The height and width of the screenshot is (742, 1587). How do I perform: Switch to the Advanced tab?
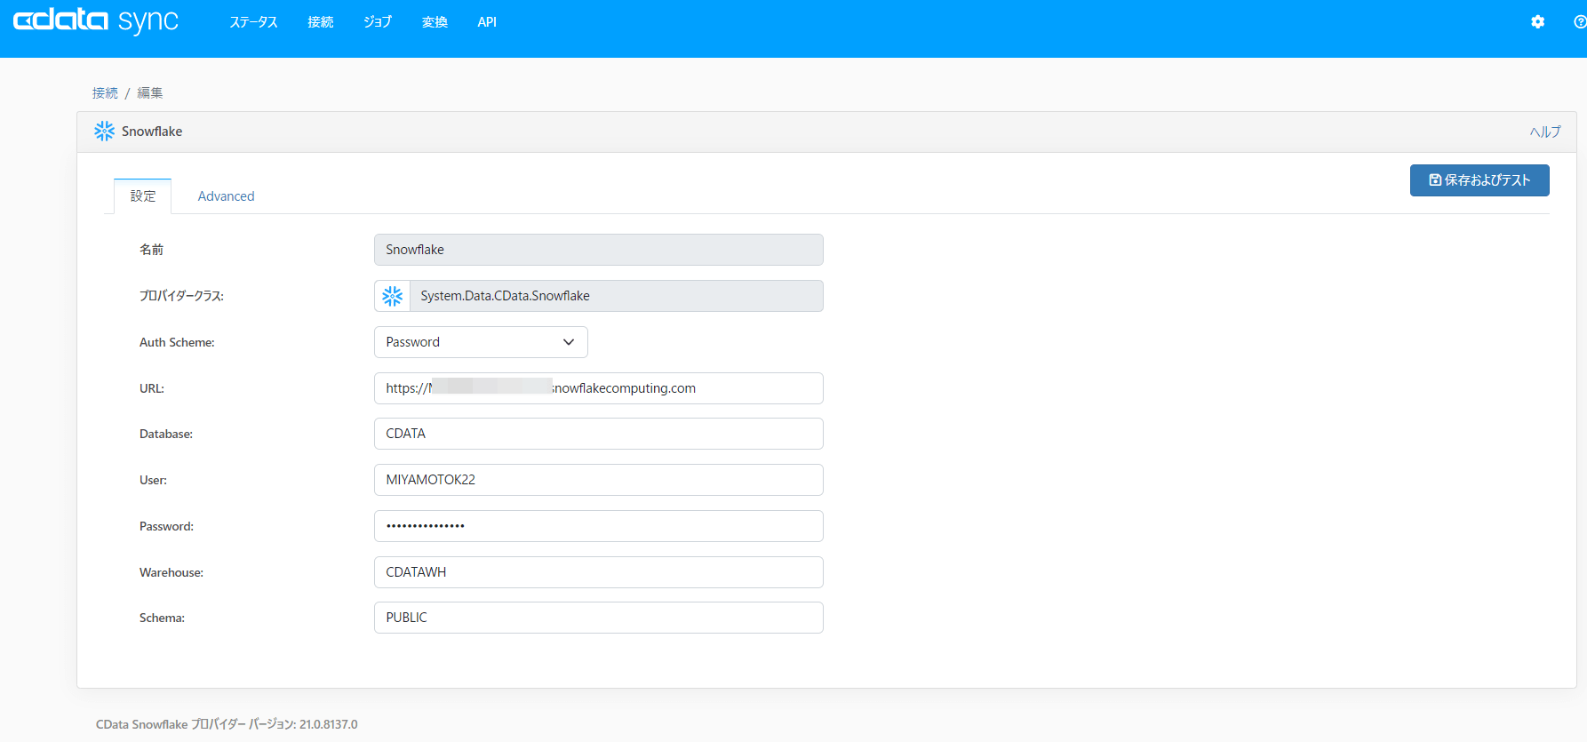226,196
